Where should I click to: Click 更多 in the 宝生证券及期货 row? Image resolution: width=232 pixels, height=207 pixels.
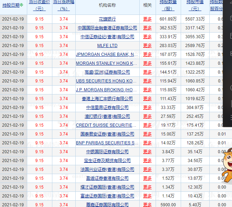coord(147,161)
